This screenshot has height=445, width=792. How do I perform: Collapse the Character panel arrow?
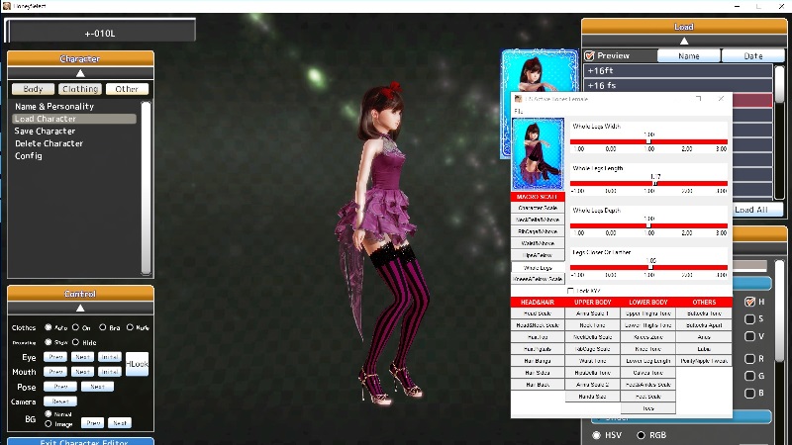pos(80,72)
